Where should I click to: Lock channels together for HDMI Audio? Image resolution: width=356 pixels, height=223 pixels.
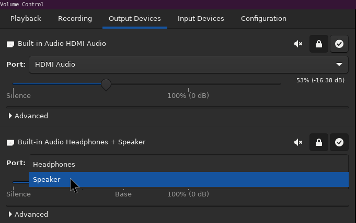click(x=319, y=44)
